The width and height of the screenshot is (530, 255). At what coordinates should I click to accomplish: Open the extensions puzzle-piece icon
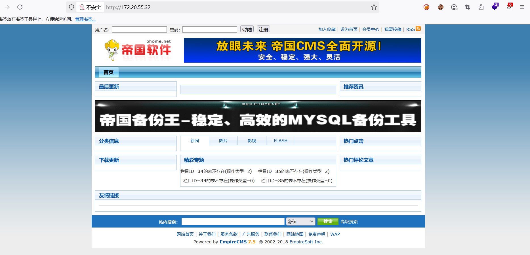(x=481, y=7)
